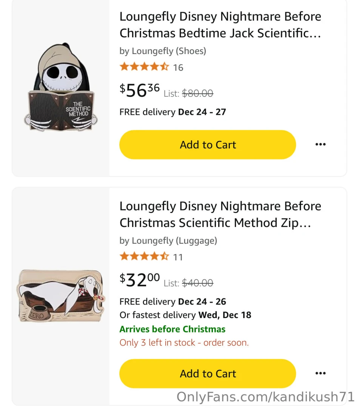
Task: Click the $56.36 price
Action: [x=140, y=90]
